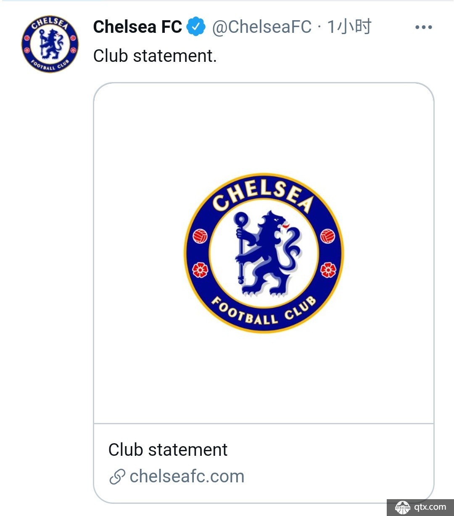Open the three-dot more options menu
Screen dimensions: 454x516
(423, 27)
